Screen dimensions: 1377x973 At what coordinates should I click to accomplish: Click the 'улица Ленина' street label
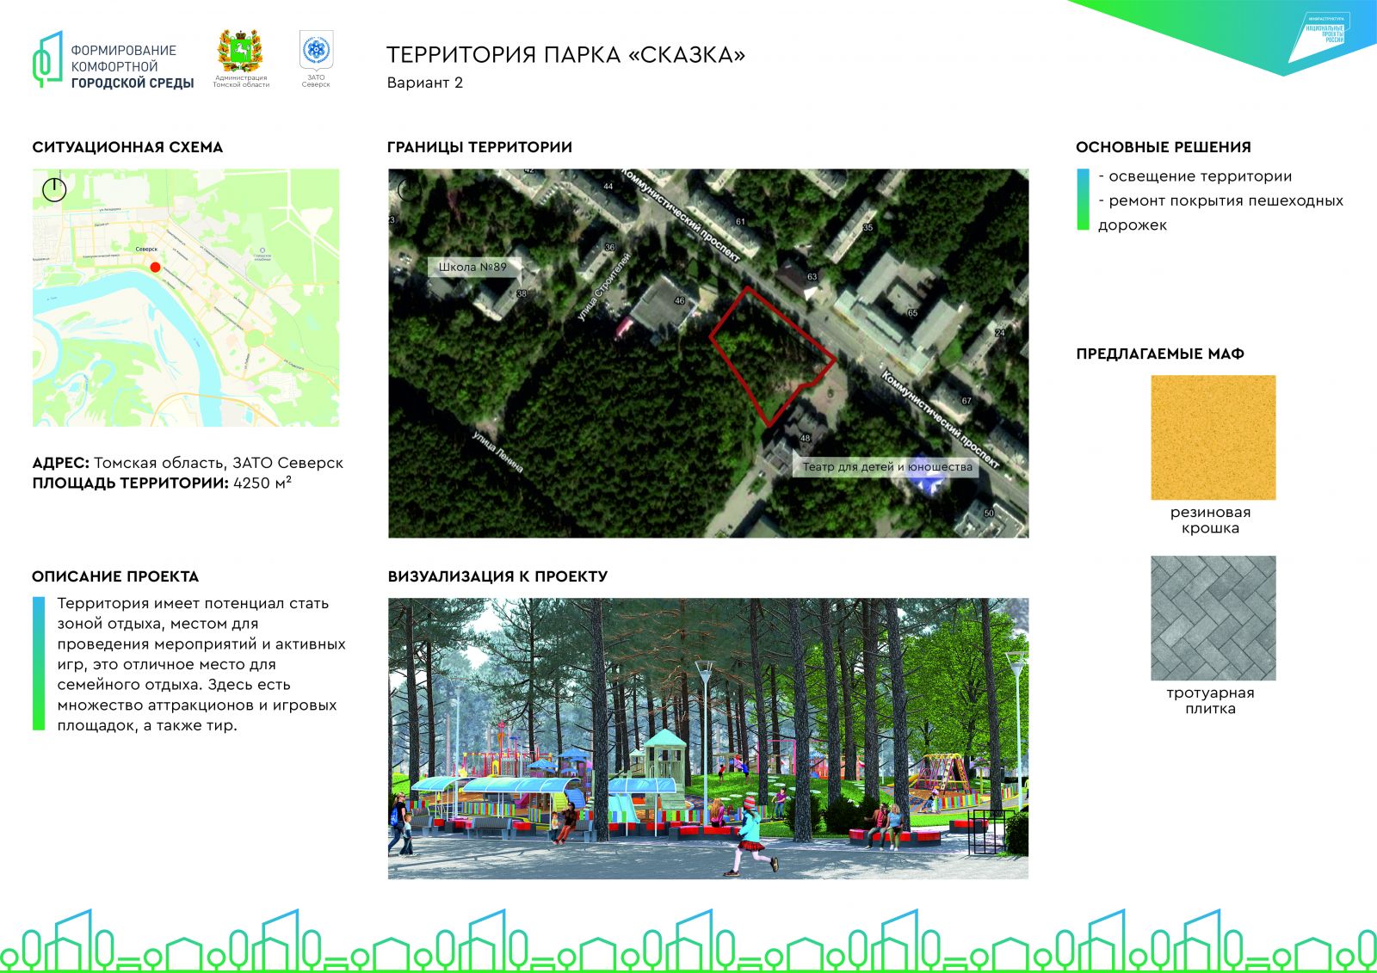click(497, 452)
